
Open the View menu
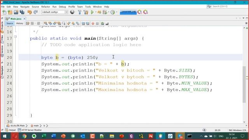[16, 7]
